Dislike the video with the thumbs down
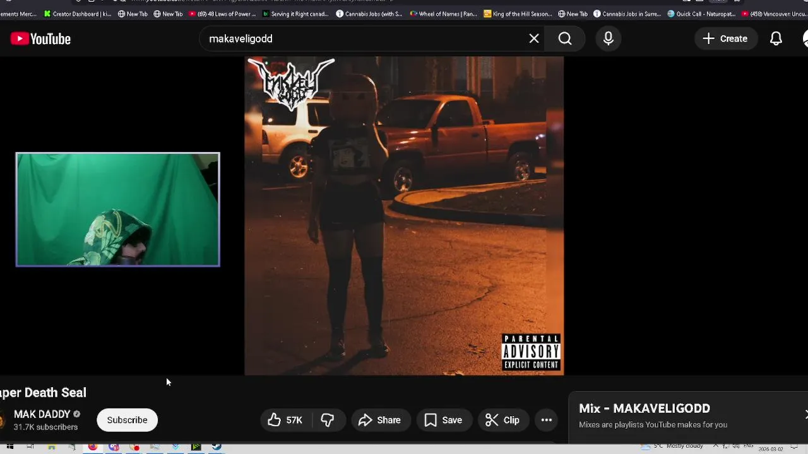 click(x=328, y=420)
